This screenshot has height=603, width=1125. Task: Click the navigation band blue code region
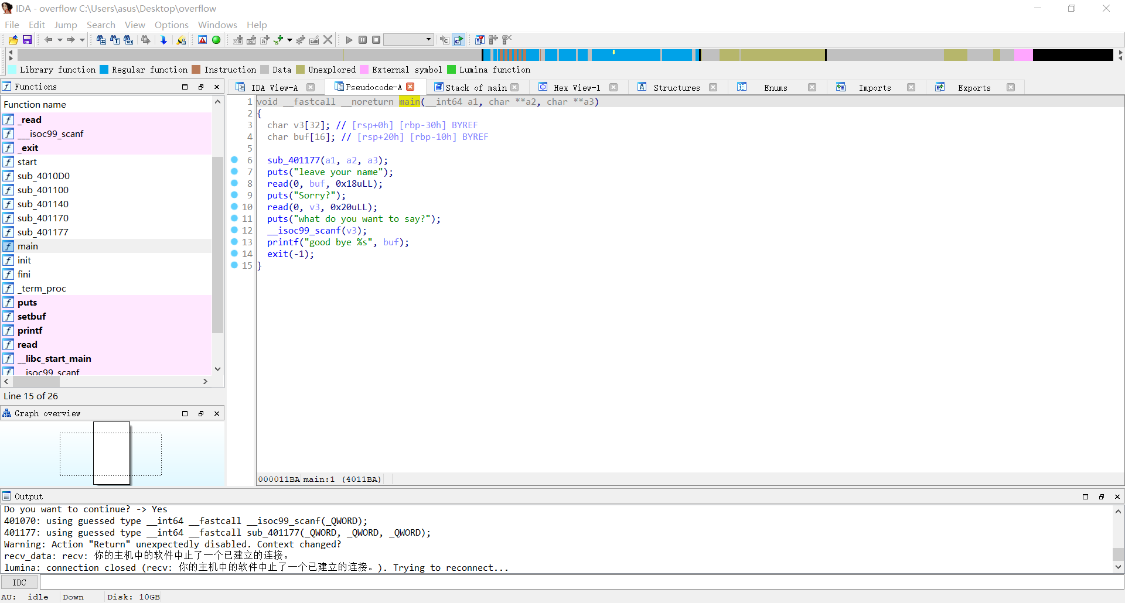pos(626,55)
